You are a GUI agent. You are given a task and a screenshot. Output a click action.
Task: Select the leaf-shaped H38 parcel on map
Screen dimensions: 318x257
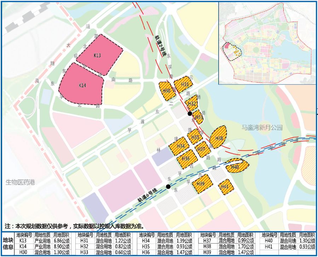coord(218,137)
